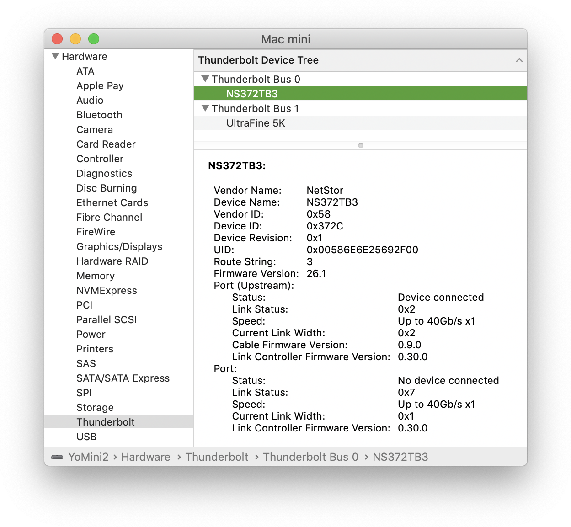Click Thunderbolt in the path bar

217,457
